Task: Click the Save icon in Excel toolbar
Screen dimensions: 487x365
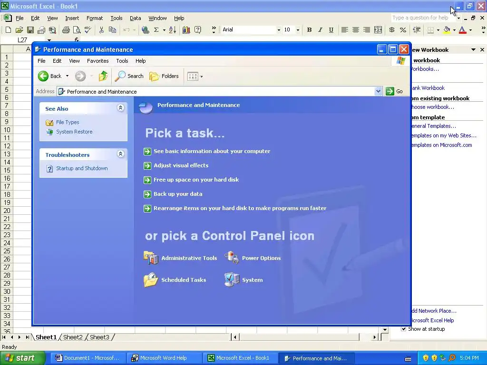Action: (x=30, y=30)
